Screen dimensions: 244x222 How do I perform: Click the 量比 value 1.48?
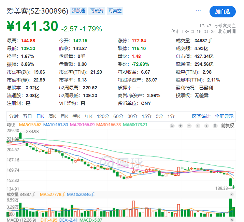click(136, 56)
